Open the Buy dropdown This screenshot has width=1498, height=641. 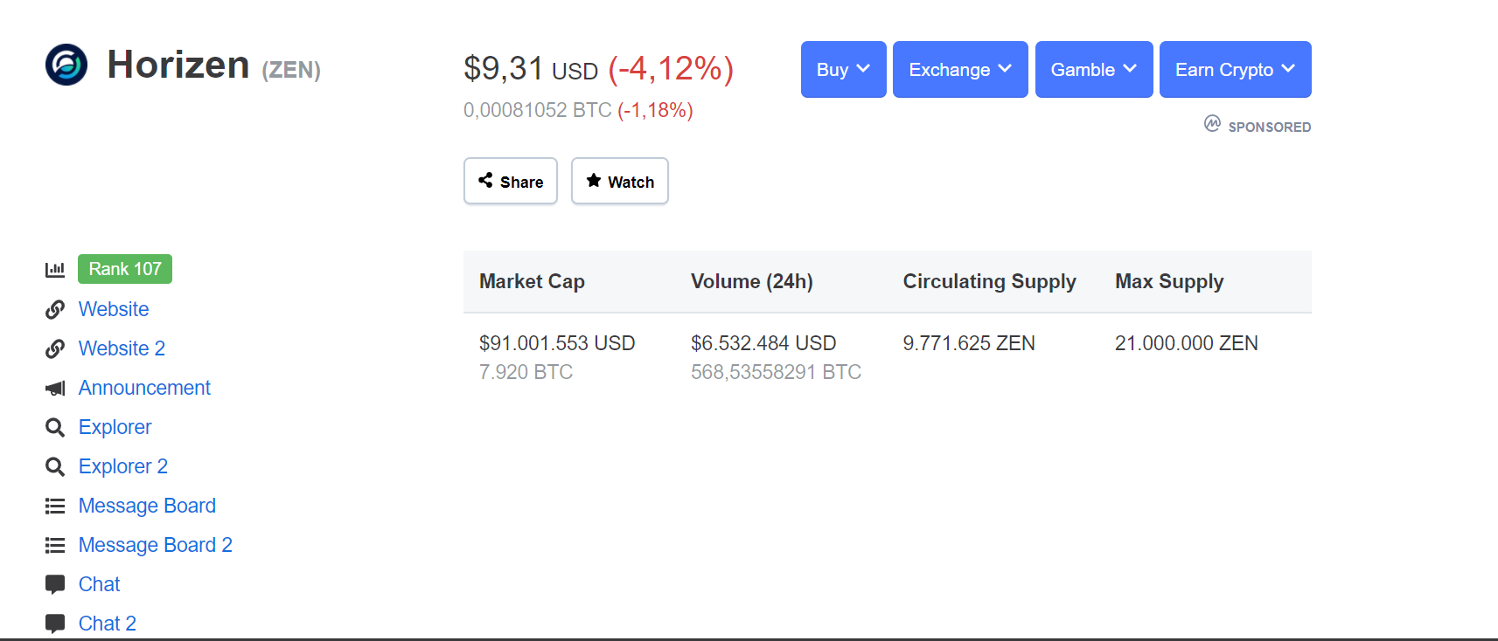[x=843, y=70]
